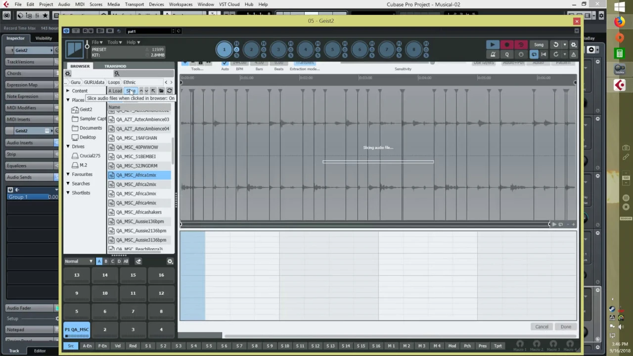This screenshot has width=633, height=356.
Task: Toggle the plugin bypass power button in header
Action: [66, 31]
